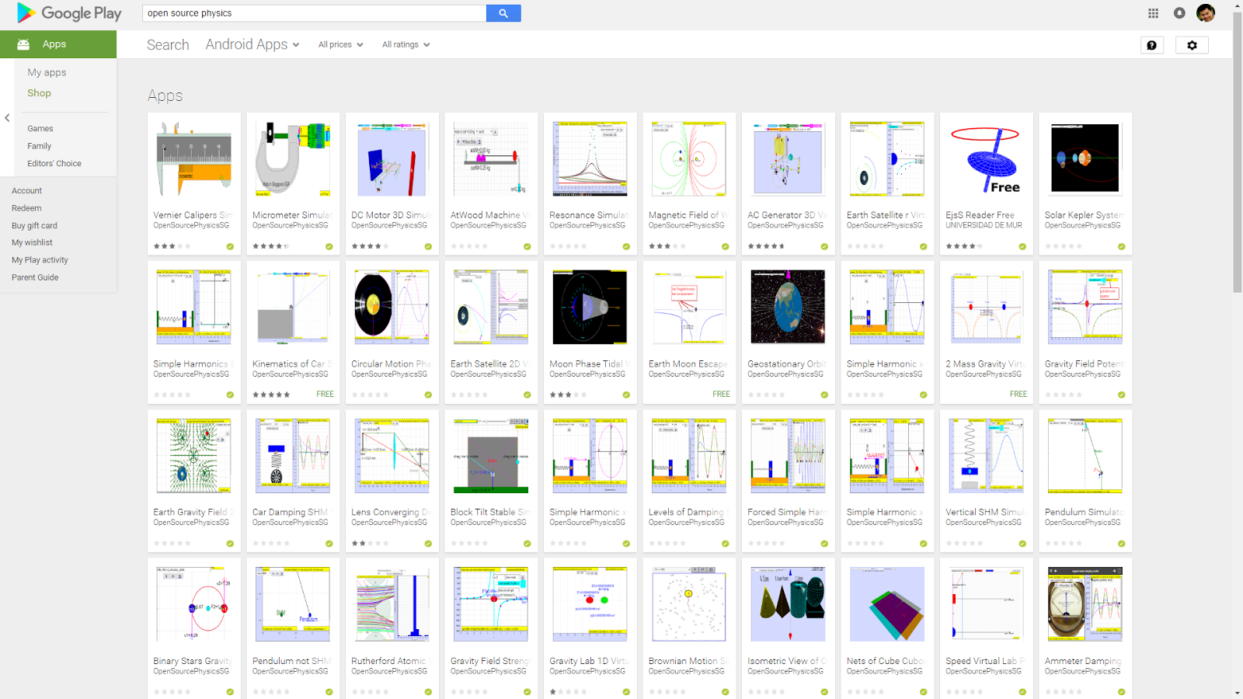Click the Gravity Field Strength app title

tap(489, 661)
